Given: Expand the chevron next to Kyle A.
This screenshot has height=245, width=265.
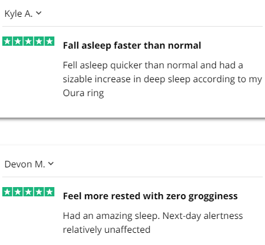Looking at the screenshot, I should click(x=39, y=13).
